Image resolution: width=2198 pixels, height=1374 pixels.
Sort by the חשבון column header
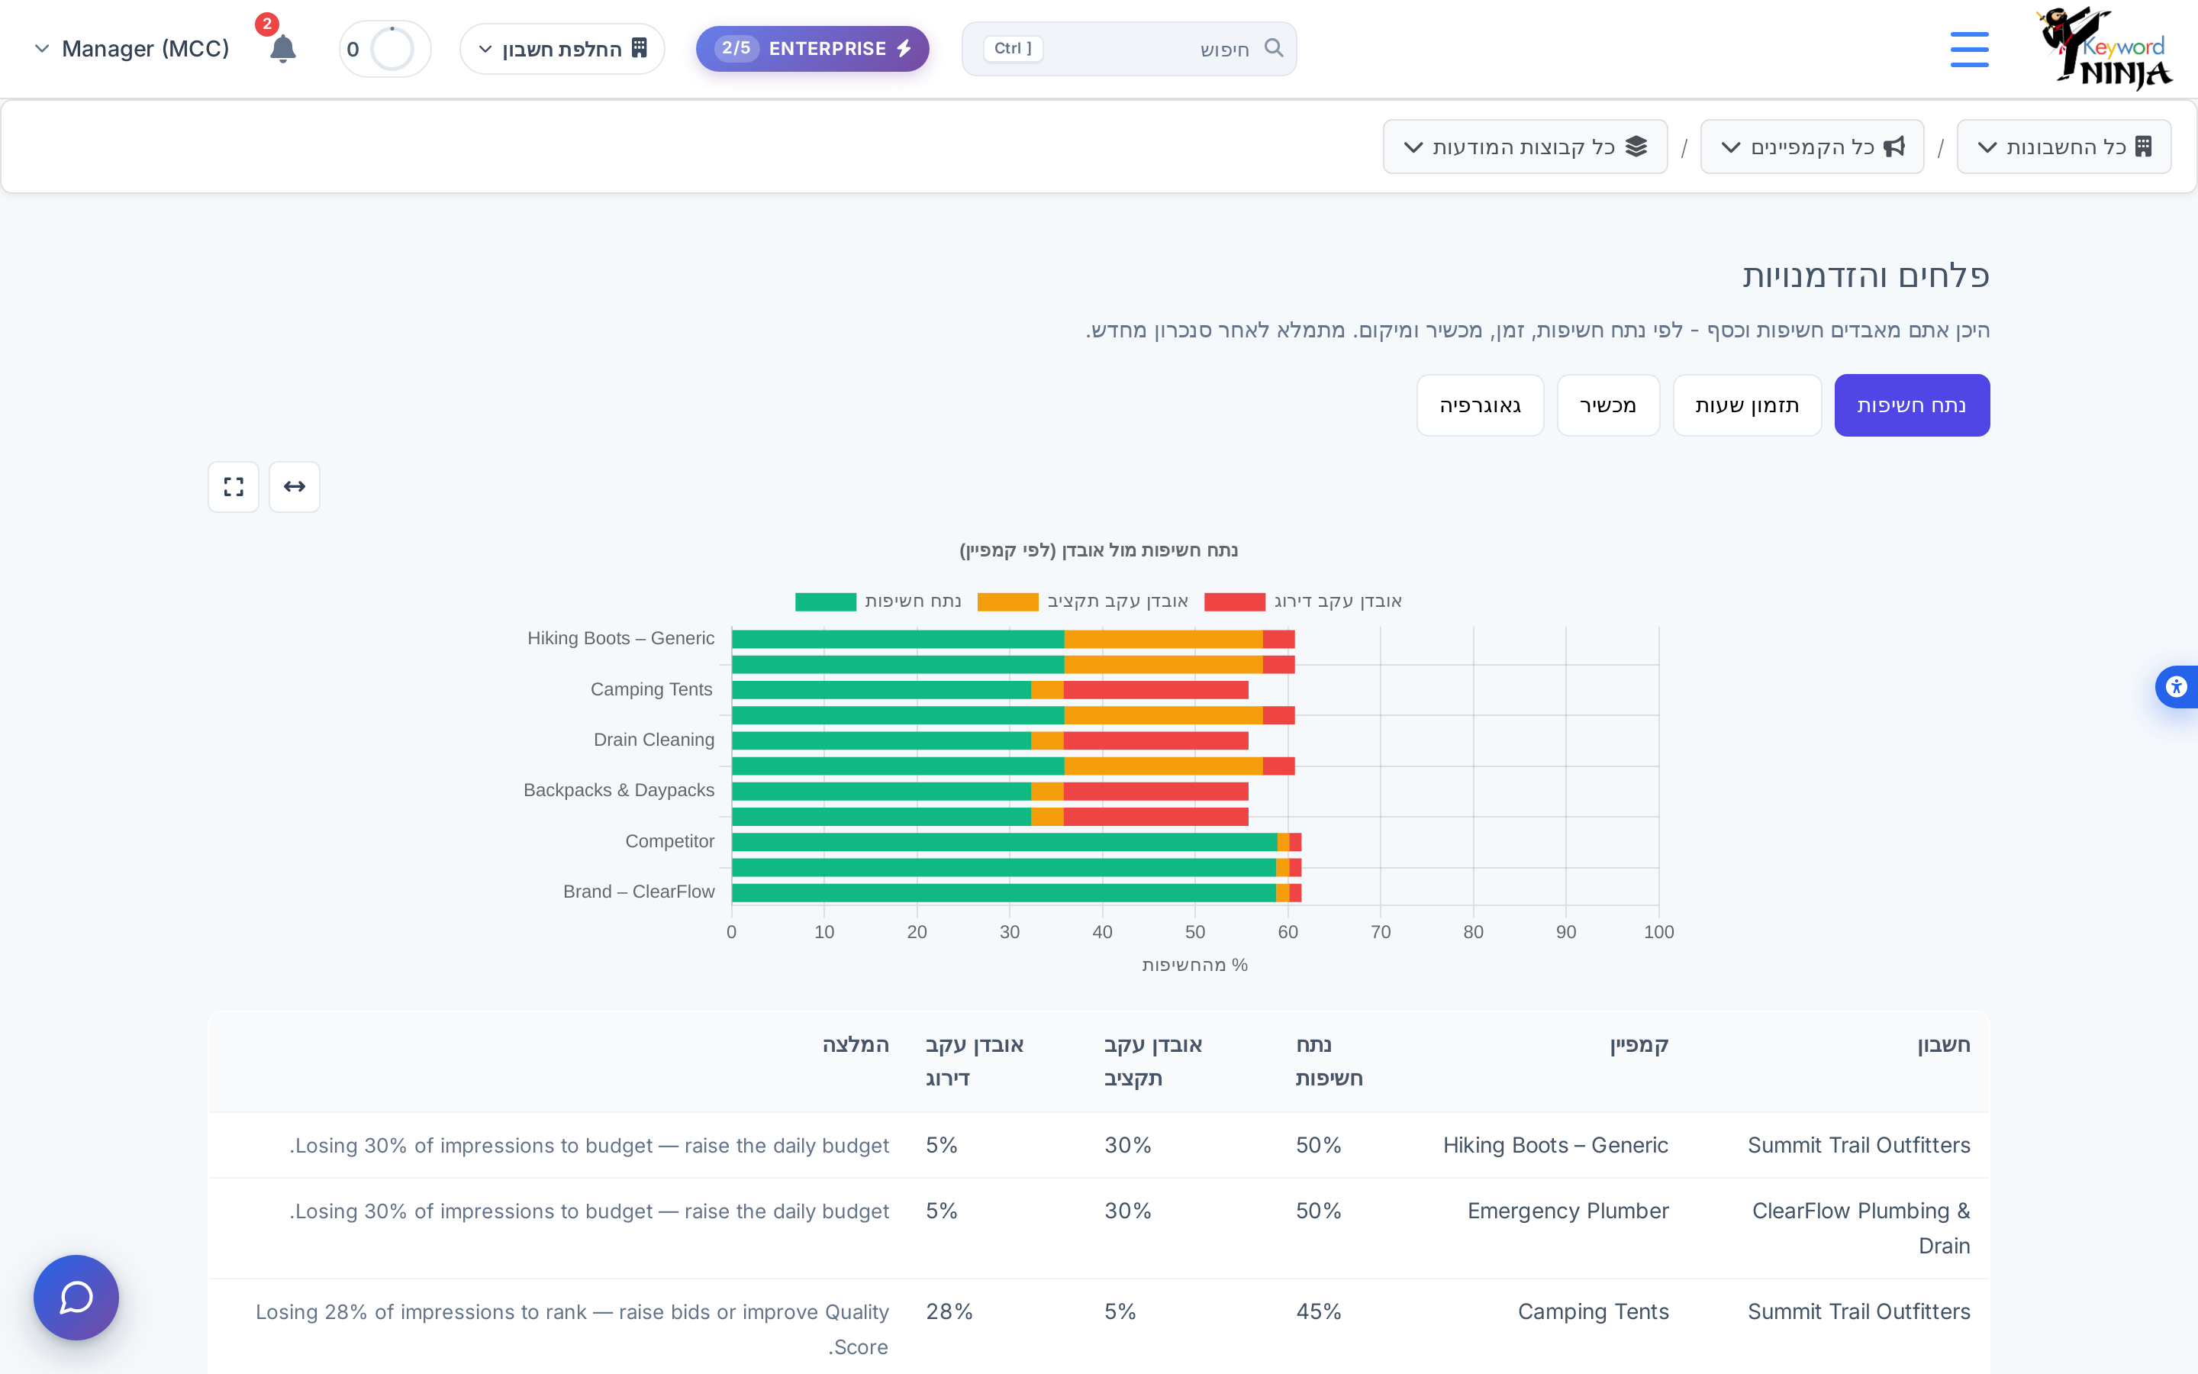point(1944,1045)
